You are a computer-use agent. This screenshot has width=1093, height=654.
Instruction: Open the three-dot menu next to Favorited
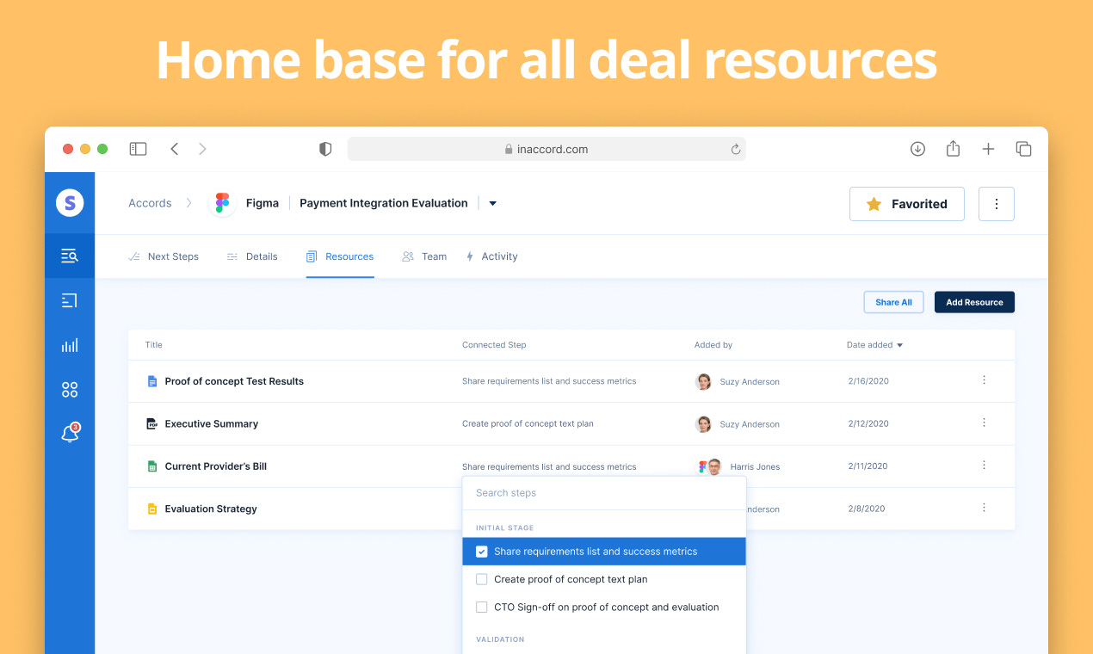pyautogui.click(x=997, y=204)
